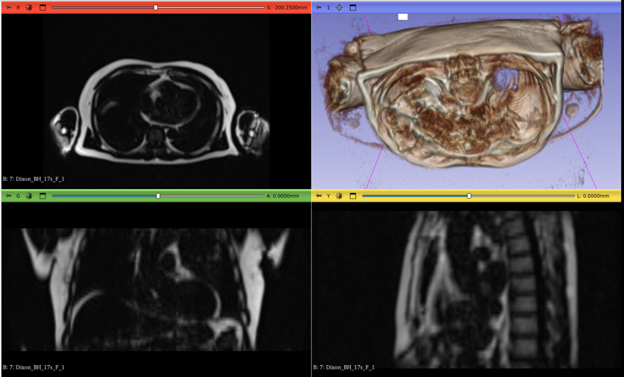This screenshot has width=624, height=377.
Task: Expand the Green slice view pin options
Action: [x=9, y=196]
